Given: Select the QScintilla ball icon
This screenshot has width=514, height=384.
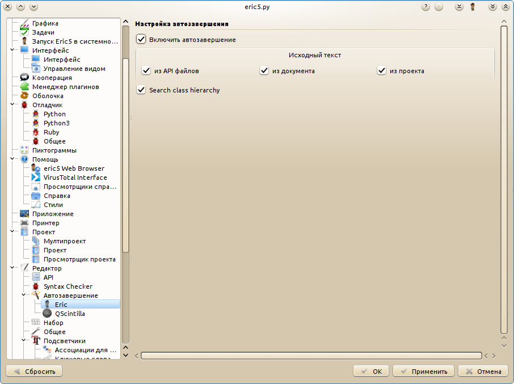Looking at the screenshot, I should click(x=47, y=314).
